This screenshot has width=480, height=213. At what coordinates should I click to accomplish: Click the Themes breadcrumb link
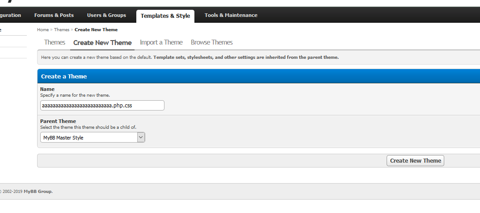click(62, 30)
